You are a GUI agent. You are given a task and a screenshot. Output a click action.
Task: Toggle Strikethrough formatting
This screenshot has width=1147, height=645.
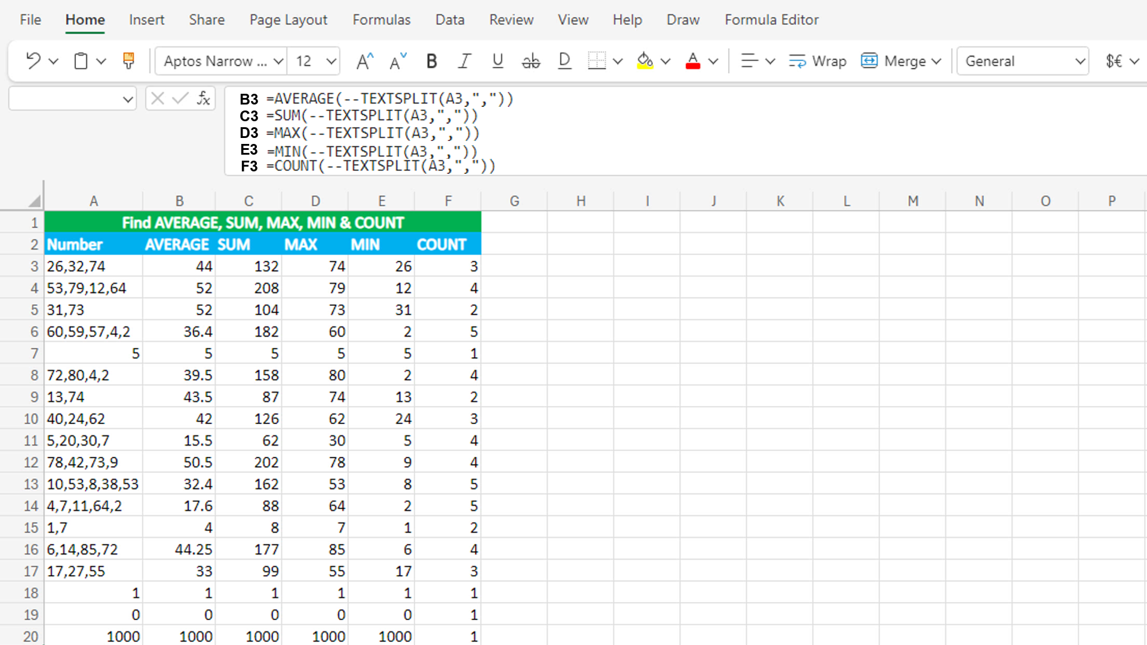click(x=530, y=61)
